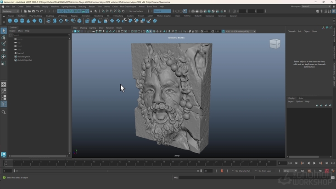
Task: Activate the Lasso Select tool
Action: 4,37
